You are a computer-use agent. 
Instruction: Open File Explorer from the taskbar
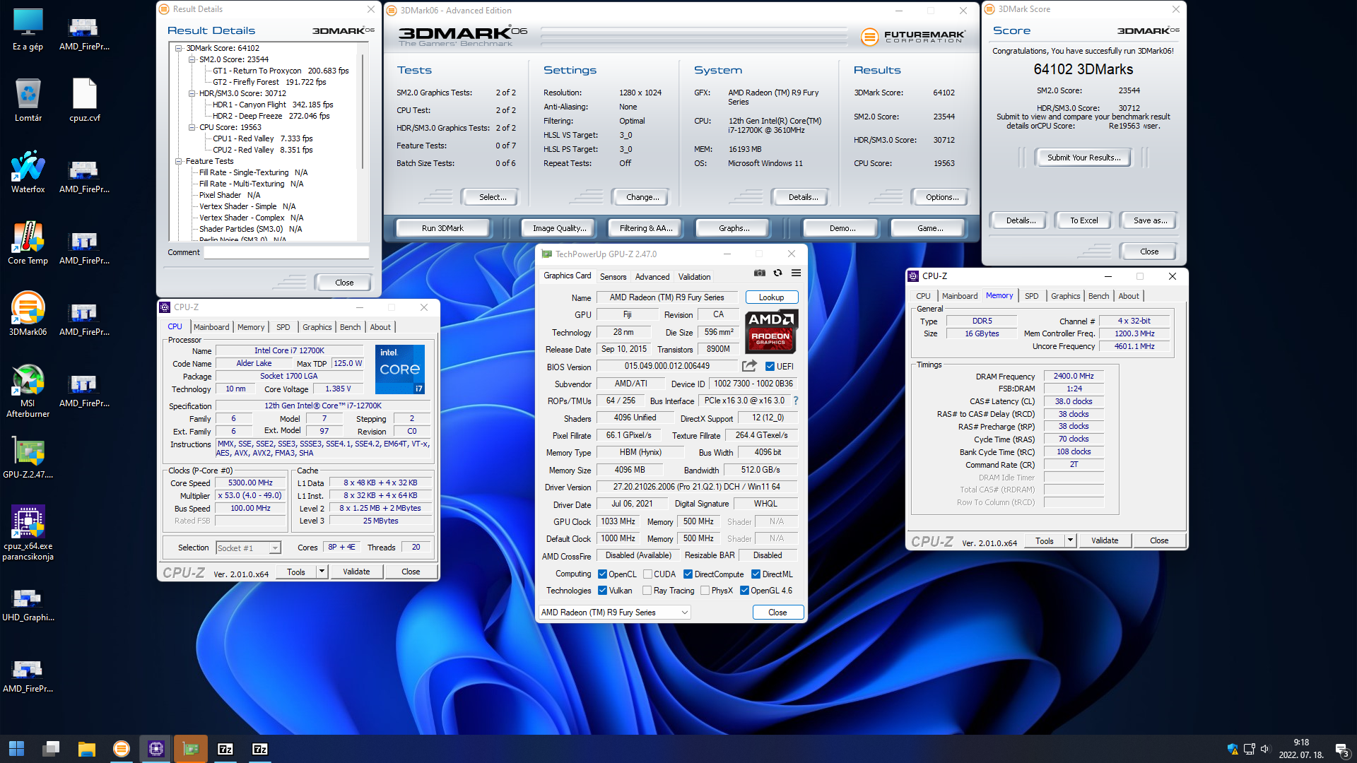click(x=86, y=749)
